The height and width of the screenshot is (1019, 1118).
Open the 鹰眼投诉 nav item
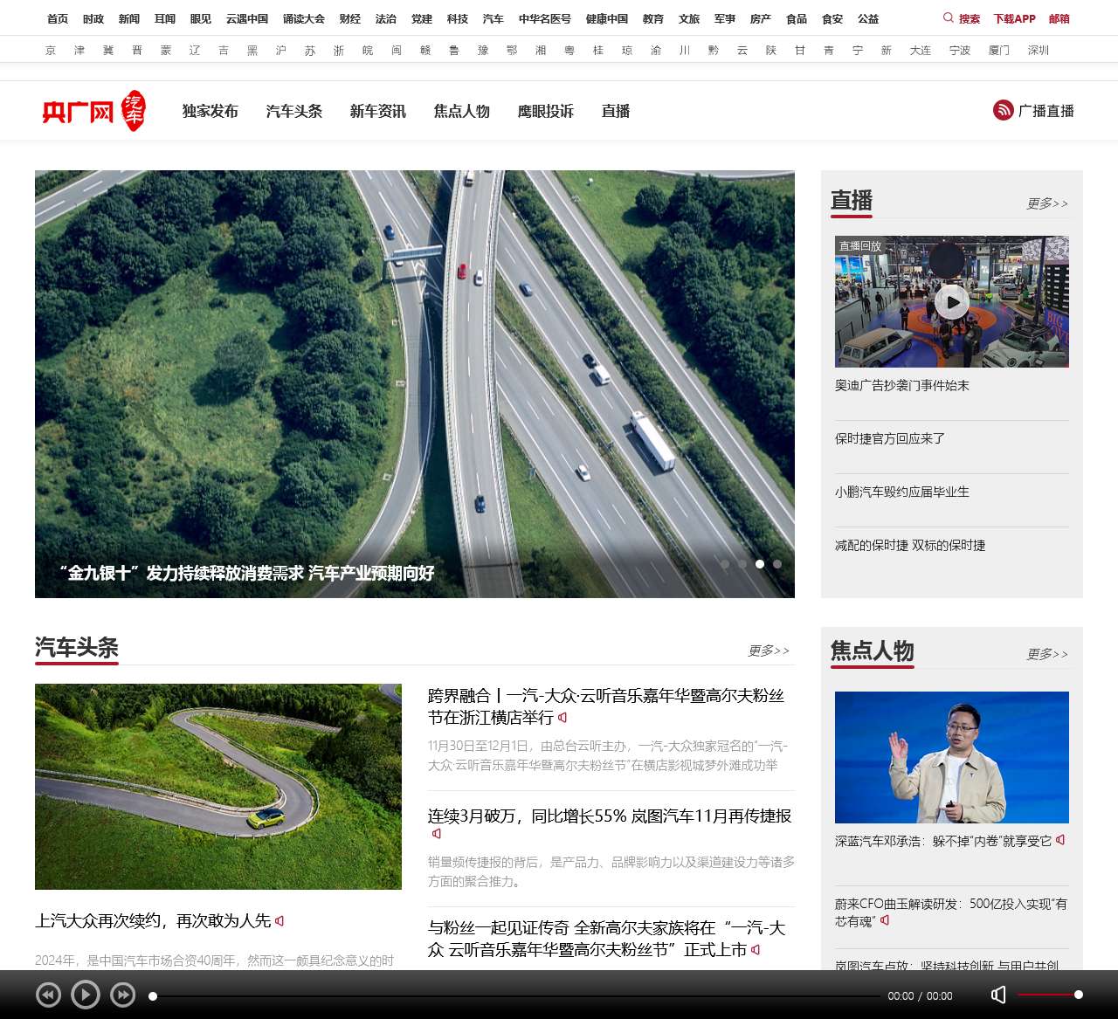pyautogui.click(x=546, y=111)
